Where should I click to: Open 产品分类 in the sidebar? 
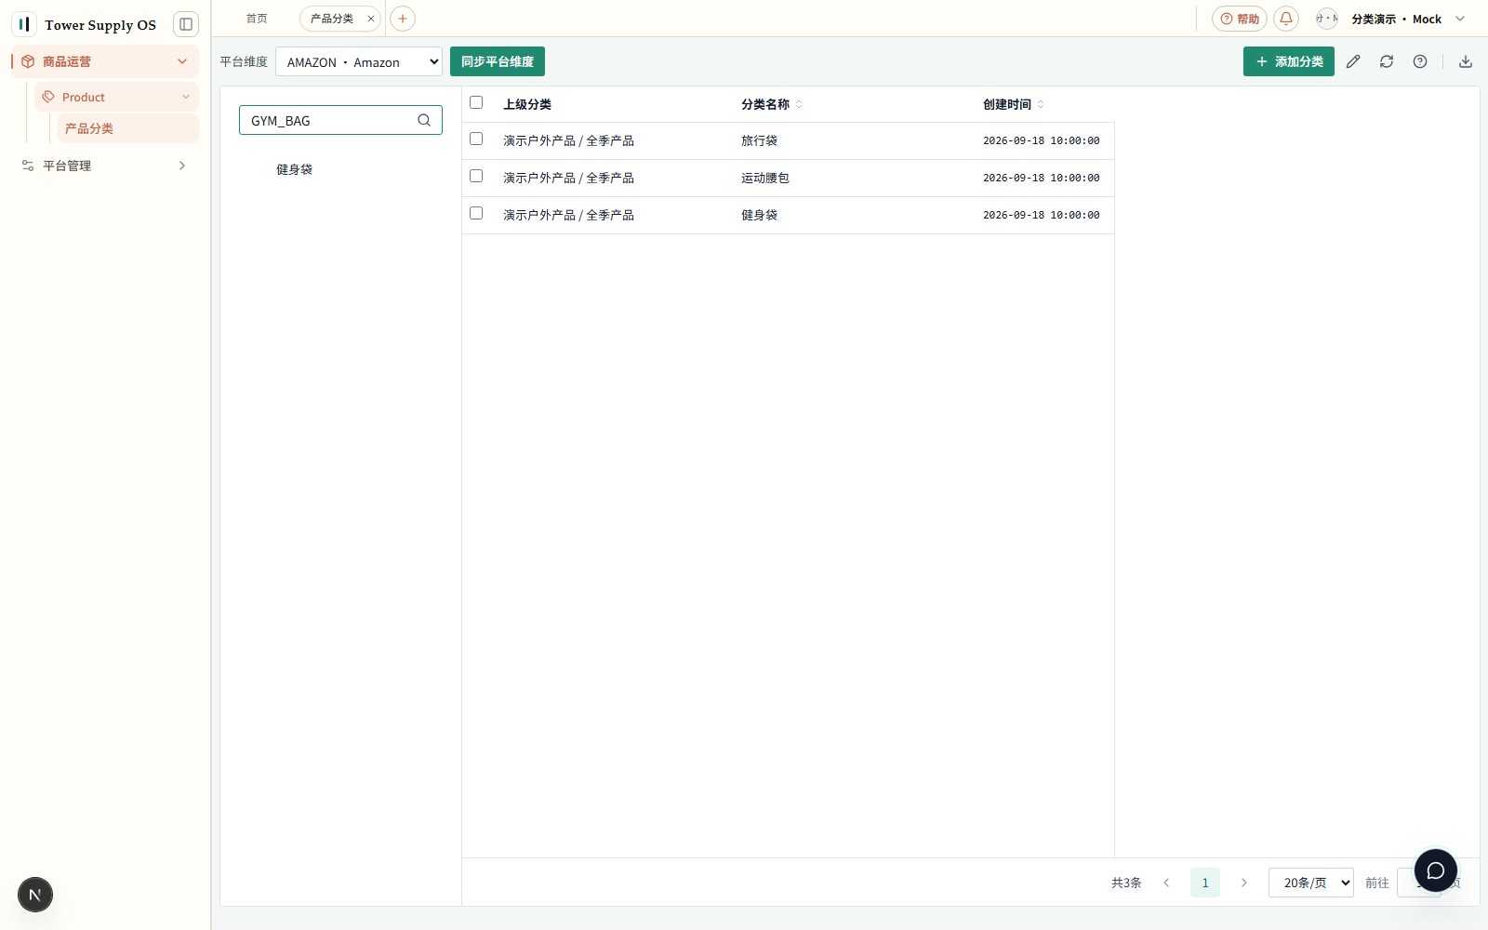pyautogui.click(x=129, y=128)
